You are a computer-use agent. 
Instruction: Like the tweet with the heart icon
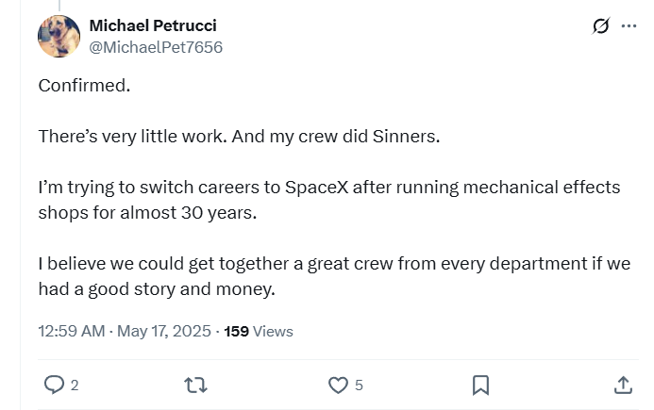click(x=337, y=385)
